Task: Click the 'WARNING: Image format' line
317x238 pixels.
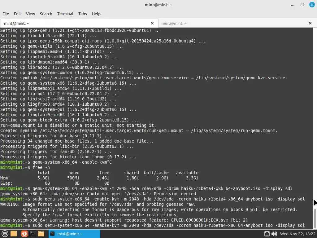Action: [98, 204]
